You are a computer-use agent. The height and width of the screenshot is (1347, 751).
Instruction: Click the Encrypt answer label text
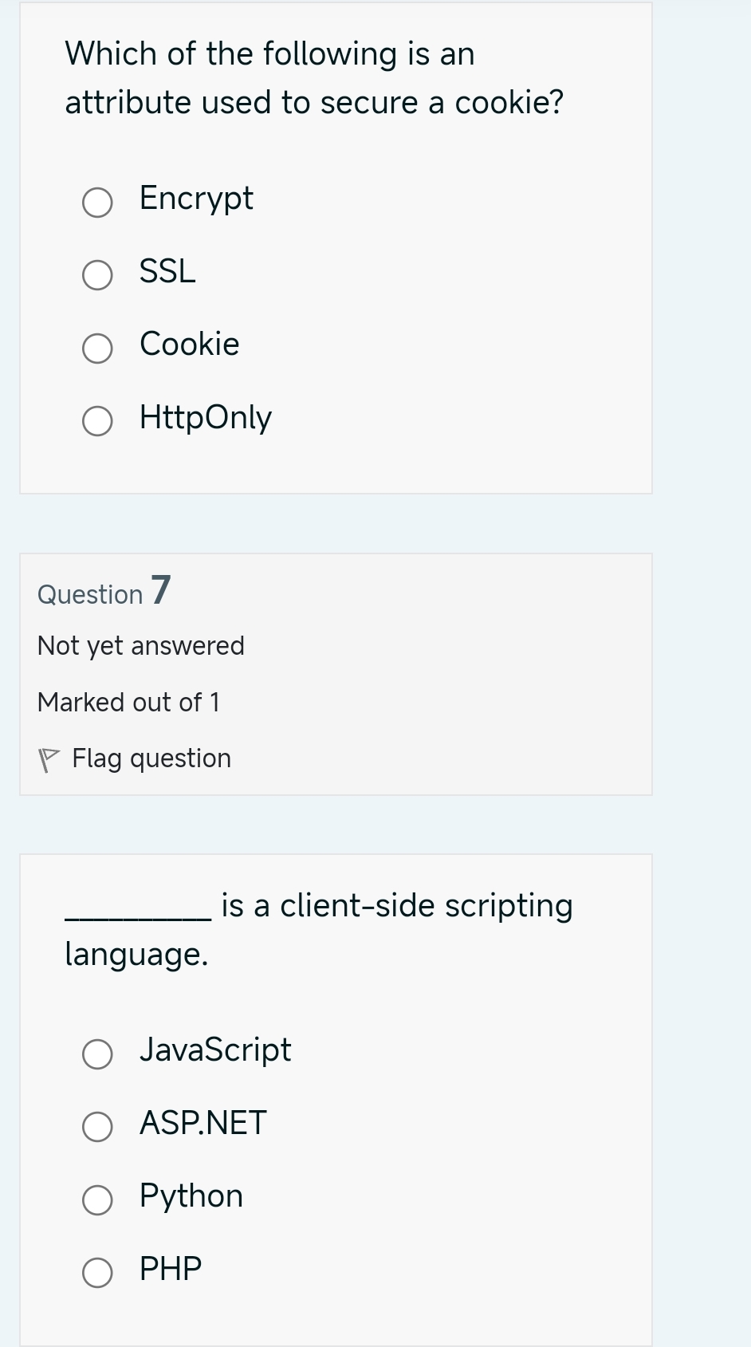click(x=195, y=199)
